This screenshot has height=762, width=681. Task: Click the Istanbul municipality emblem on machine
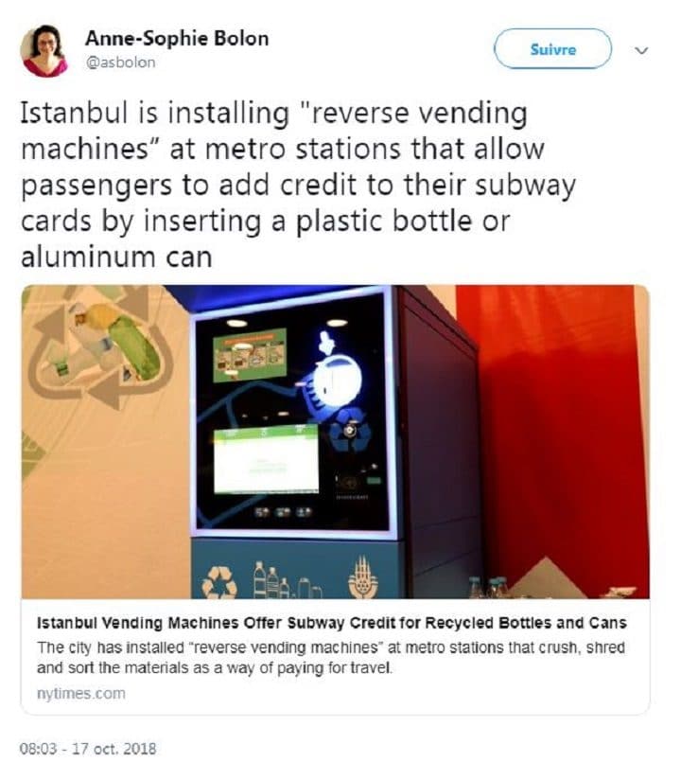pyautogui.click(x=362, y=576)
